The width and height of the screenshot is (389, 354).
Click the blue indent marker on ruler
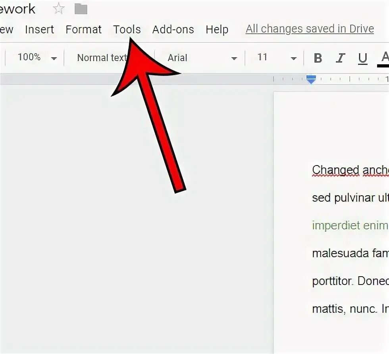(x=311, y=79)
